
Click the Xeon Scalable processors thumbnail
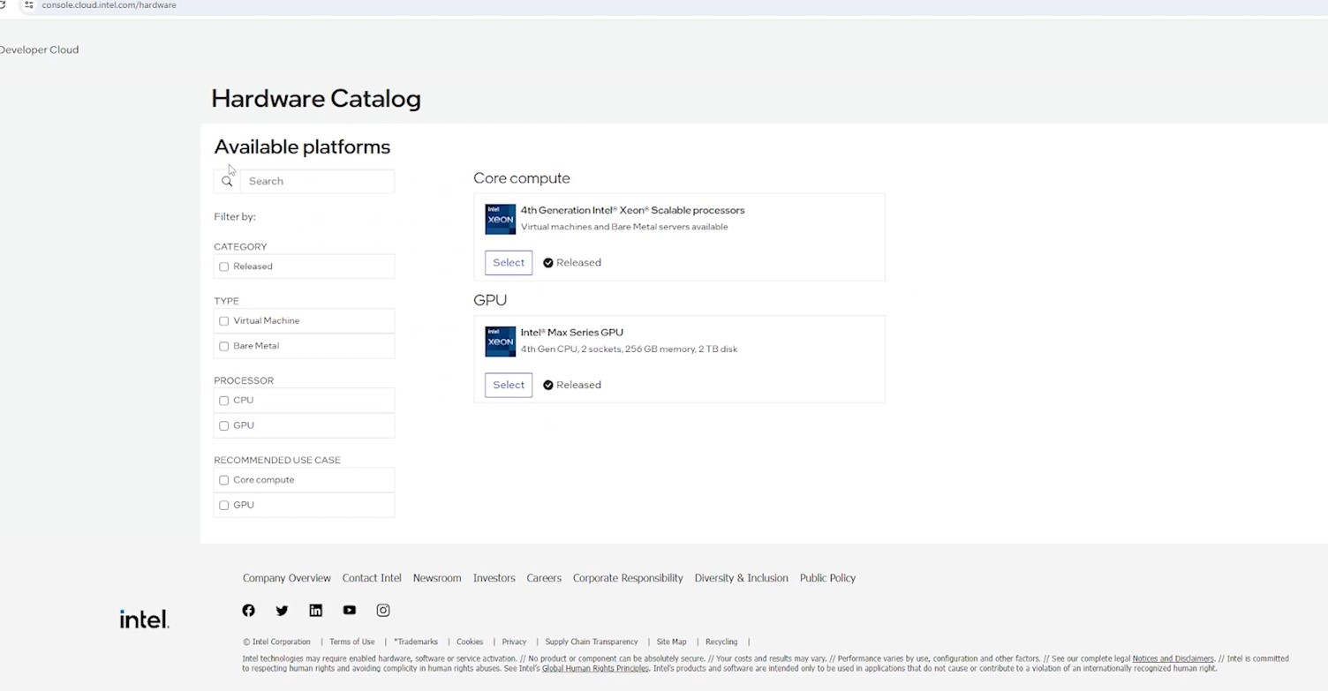pyautogui.click(x=500, y=219)
